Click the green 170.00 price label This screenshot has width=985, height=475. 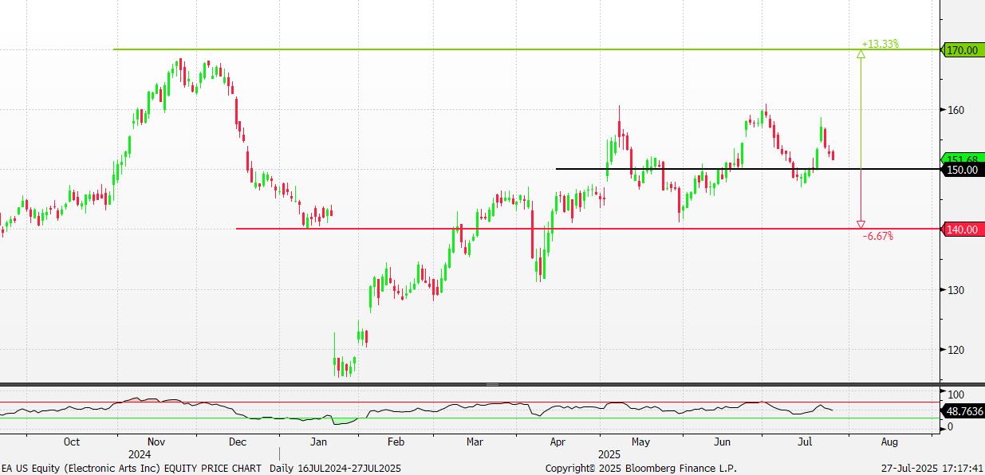click(962, 50)
